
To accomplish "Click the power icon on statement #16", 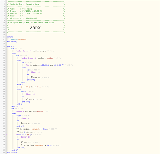I will [22, 123].
